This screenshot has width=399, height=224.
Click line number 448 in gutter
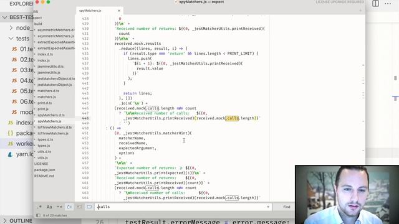[85, 118]
